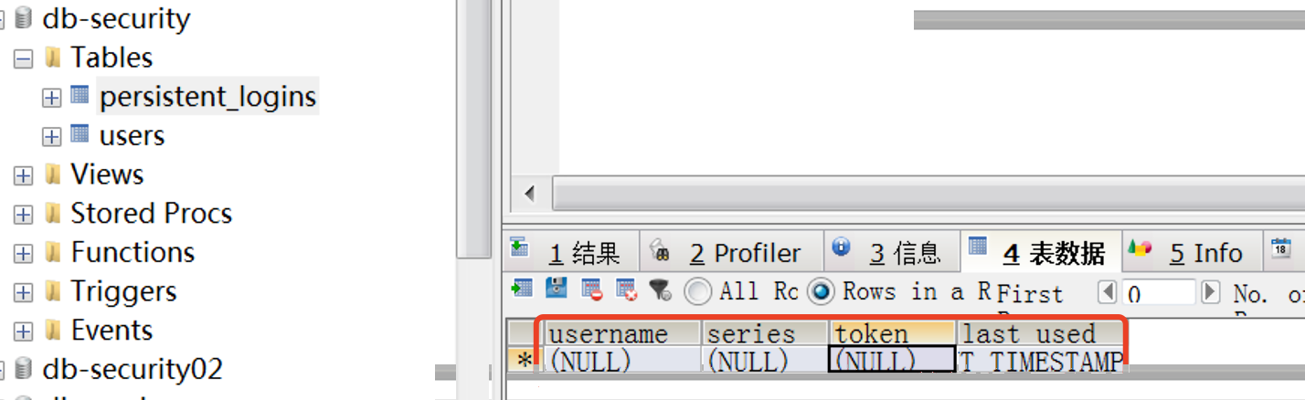Click the insert new row icon
Image resolution: width=1305 pixels, height=400 pixels.
(x=522, y=289)
